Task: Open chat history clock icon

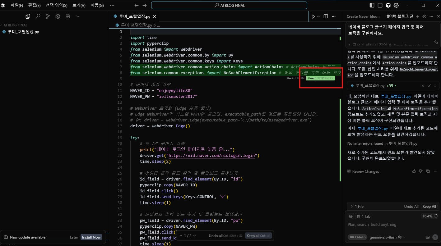Action: point(424,16)
